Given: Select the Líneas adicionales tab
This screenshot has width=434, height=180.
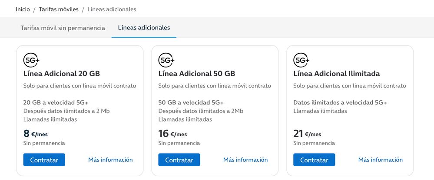Looking at the screenshot, I should click(144, 28).
